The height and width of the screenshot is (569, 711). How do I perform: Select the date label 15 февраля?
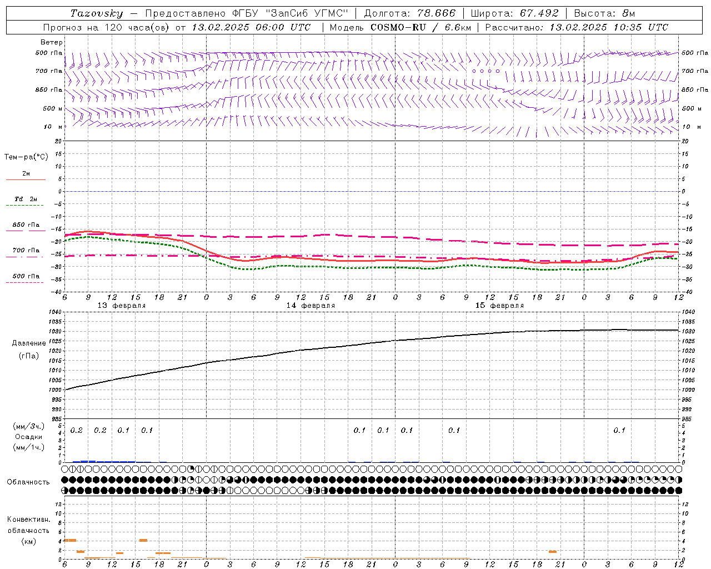click(x=499, y=306)
